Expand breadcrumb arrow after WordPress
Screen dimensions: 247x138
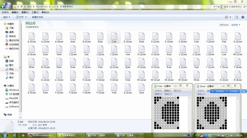[50, 7]
